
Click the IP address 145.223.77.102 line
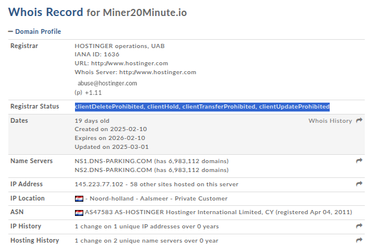pos(157,184)
